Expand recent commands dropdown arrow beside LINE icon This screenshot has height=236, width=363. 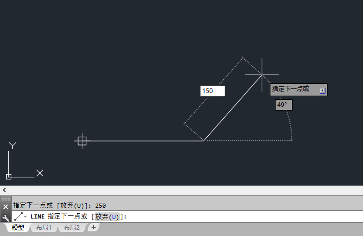click(x=26, y=217)
